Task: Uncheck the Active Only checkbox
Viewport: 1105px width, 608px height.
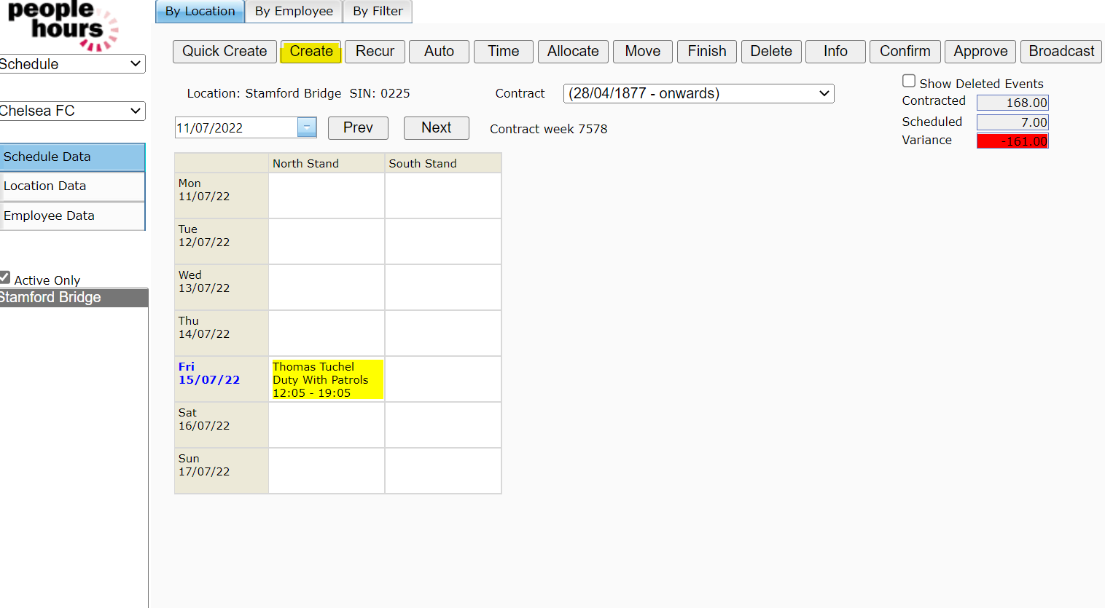Action: coord(5,277)
